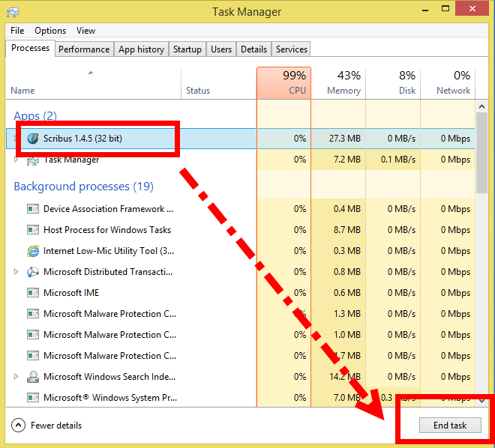Click the scrollbar down arrow
This screenshot has height=448, width=495.
pyautogui.click(x=481, y=401)
